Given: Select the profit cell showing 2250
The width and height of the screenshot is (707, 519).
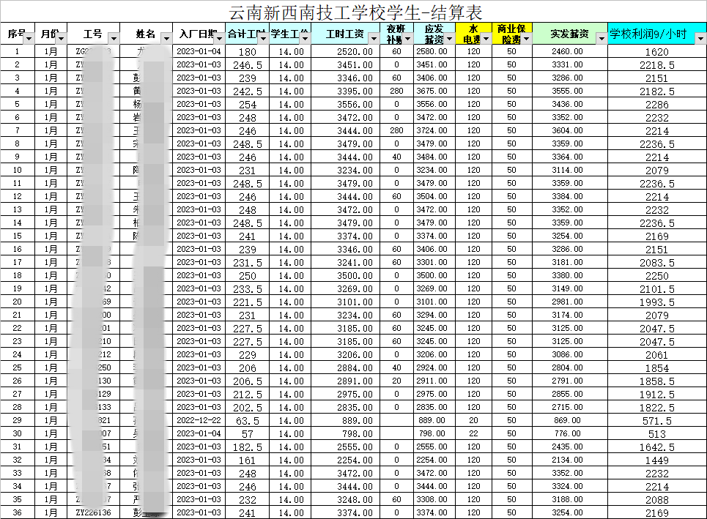Looking at the screenshot, I should tap(657, 275).
